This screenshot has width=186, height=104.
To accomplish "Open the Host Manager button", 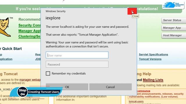I will 174,36.
